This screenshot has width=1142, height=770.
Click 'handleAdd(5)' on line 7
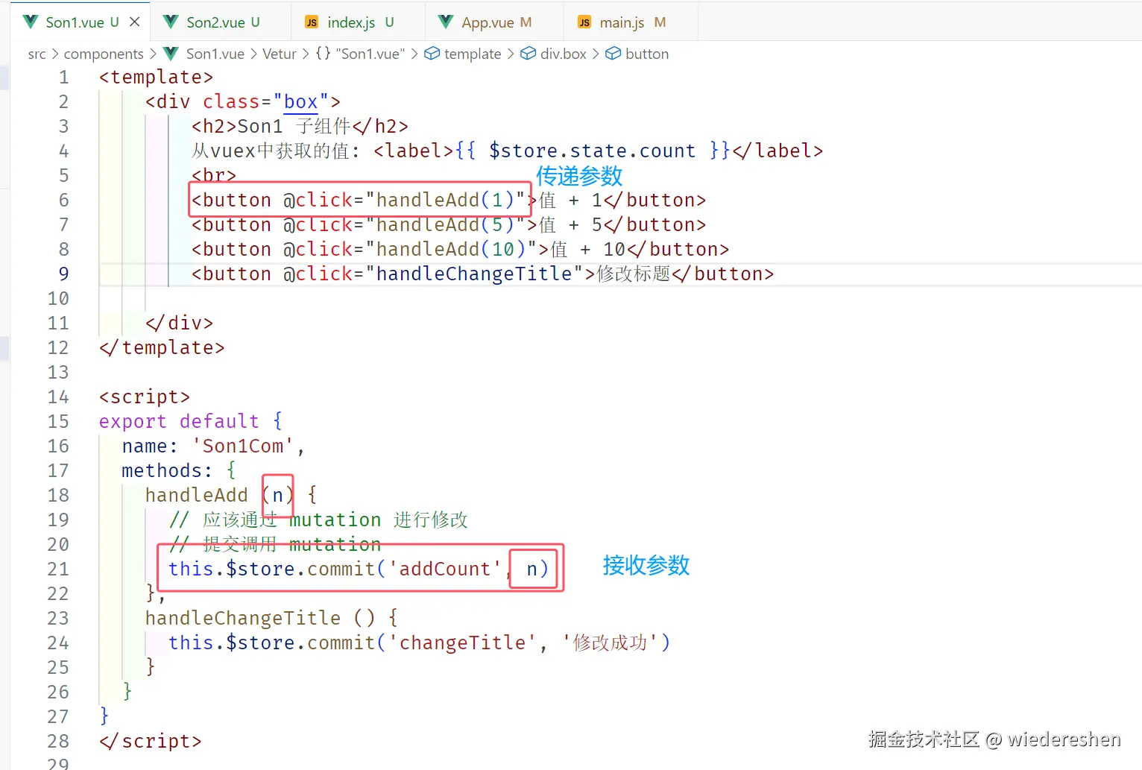pos(446,225)
